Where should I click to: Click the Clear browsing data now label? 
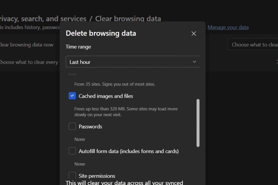tap(26, 44)
